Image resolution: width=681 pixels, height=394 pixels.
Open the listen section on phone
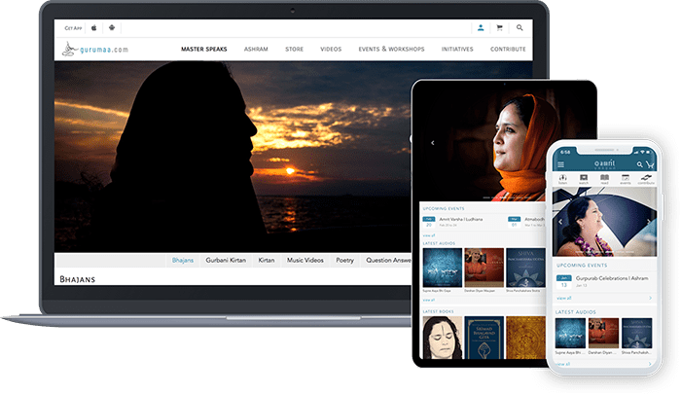[563, 179]
